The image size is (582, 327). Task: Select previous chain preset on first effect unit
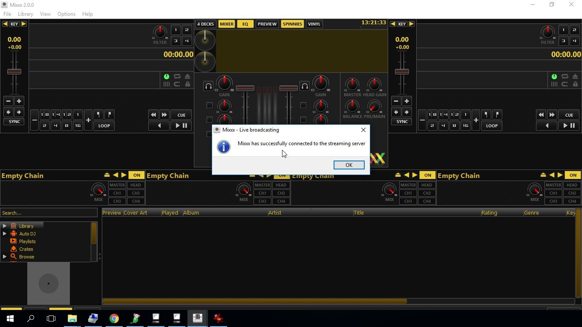point(115,175)
